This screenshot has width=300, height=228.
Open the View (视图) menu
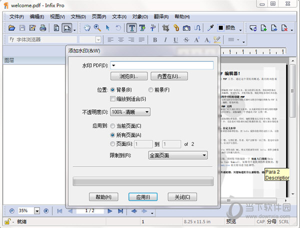pyautogui.click(x=57, y=17)
